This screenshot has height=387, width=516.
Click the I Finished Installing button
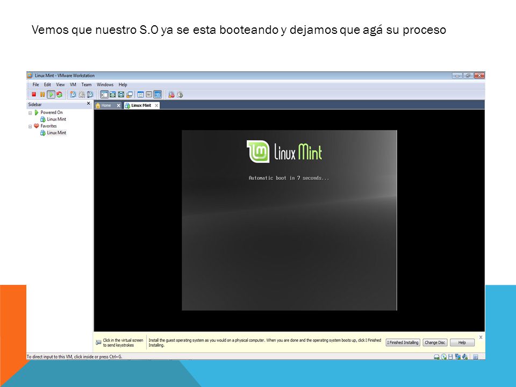click(403, 342)
